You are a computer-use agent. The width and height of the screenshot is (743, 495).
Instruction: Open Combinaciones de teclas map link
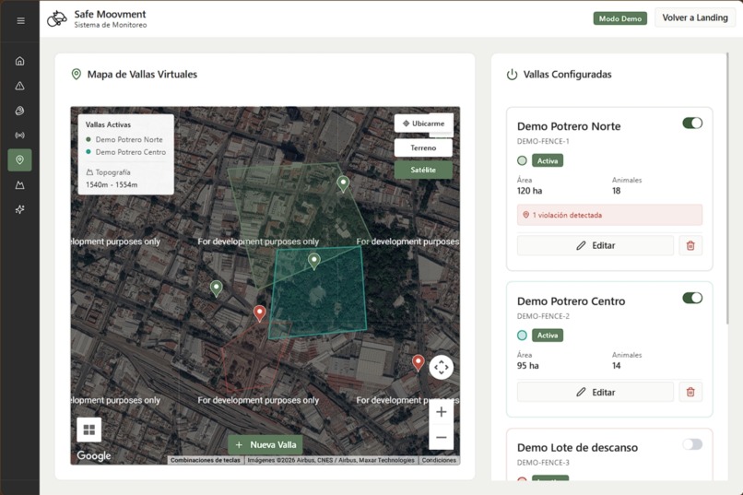206,460
